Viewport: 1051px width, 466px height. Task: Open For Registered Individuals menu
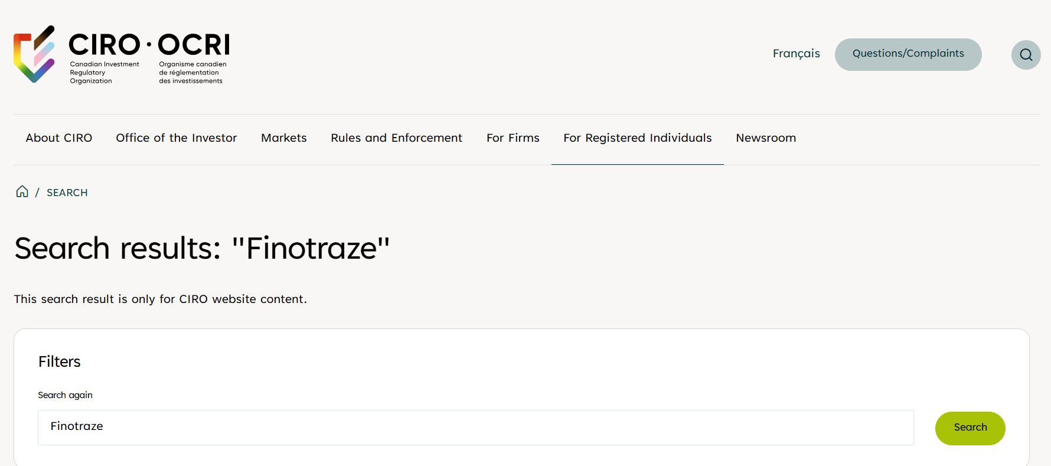tap(638, 138)
